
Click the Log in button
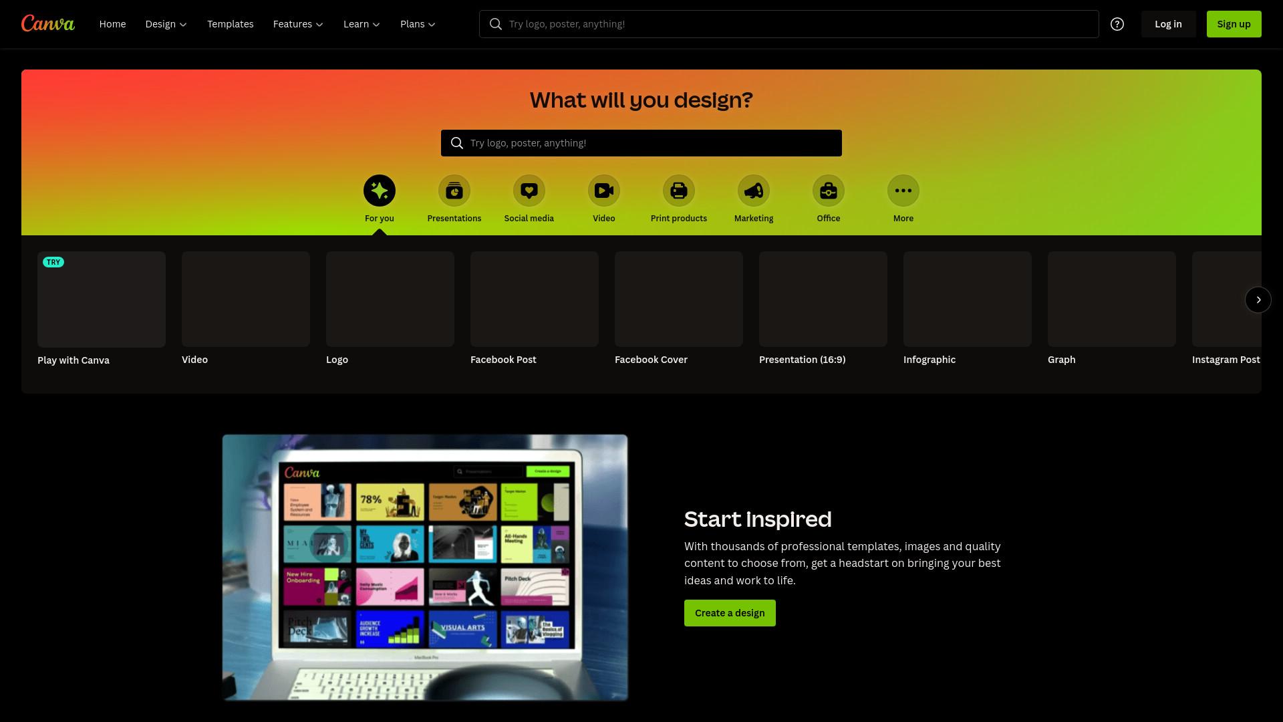pyautogui.click(x=1168, y=24)
